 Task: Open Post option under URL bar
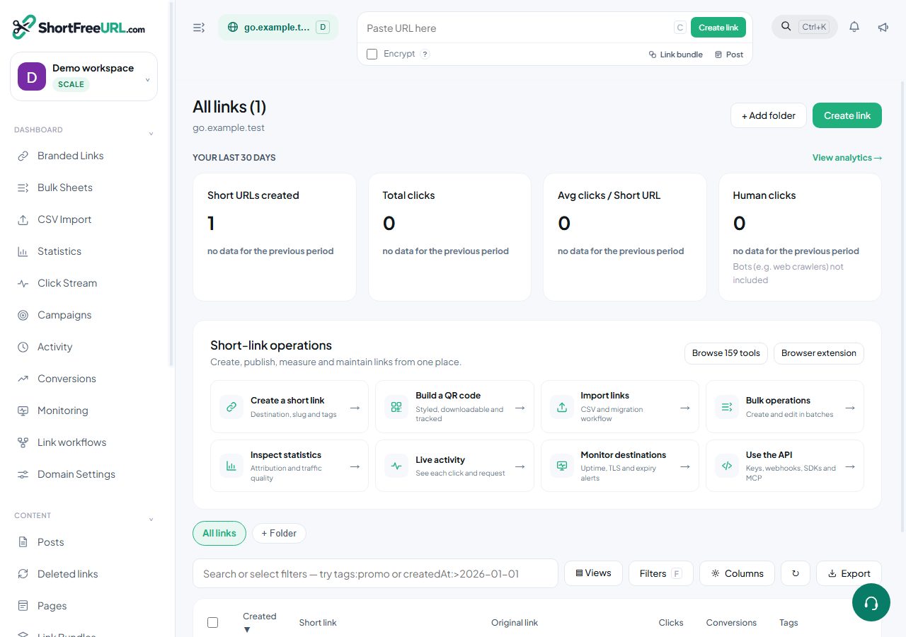(x=729, y=54)
